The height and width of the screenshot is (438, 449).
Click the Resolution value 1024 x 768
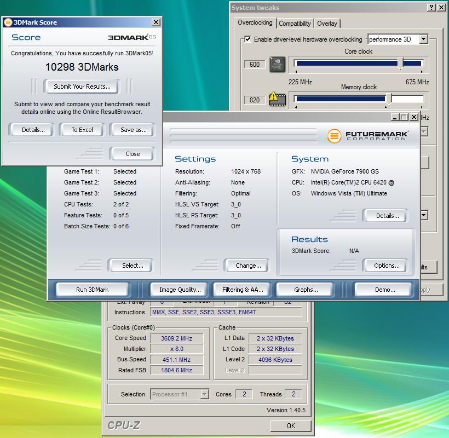tap(246, 171)
